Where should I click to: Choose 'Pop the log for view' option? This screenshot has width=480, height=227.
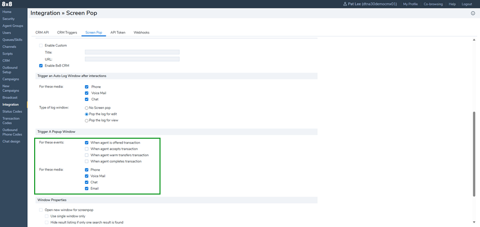pos(87,120)
